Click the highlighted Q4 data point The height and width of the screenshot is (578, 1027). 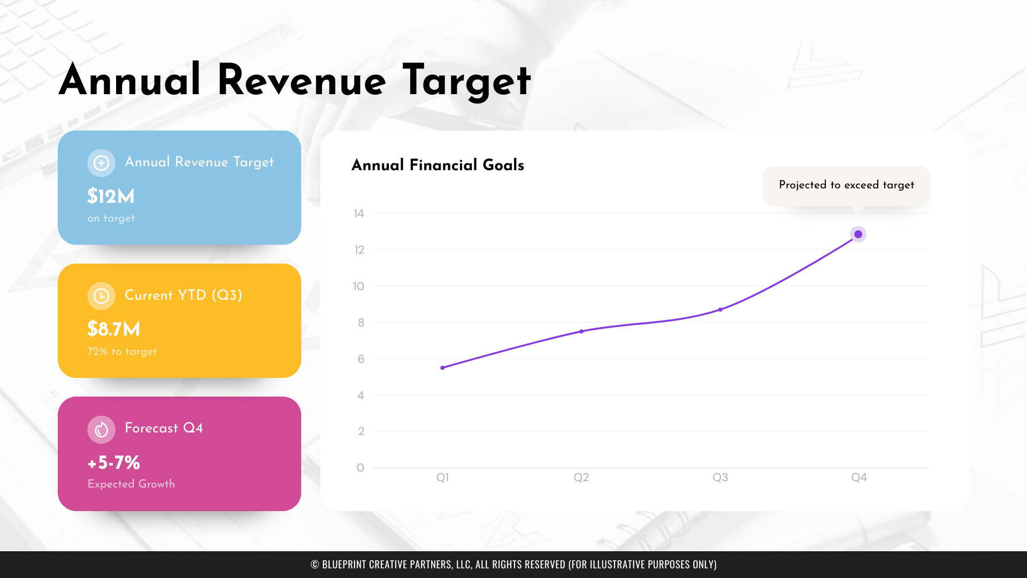pyautogui.click(x=858, y=234)
